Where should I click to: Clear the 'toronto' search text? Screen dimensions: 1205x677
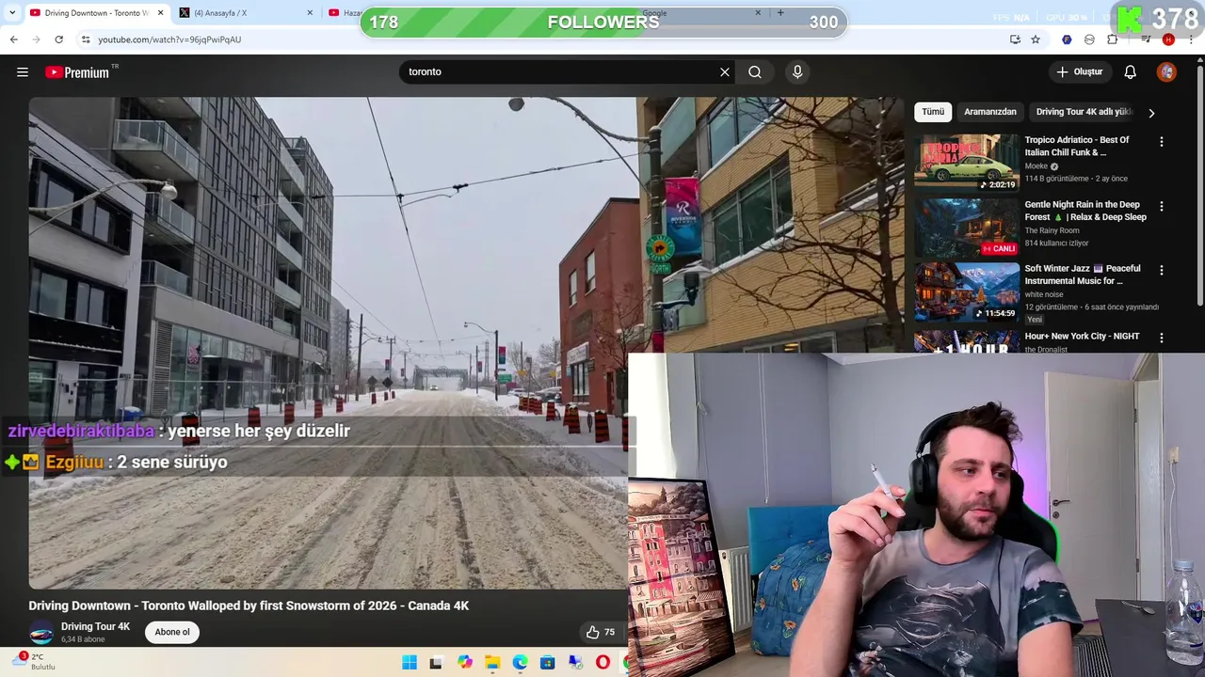tap(725, 72)
